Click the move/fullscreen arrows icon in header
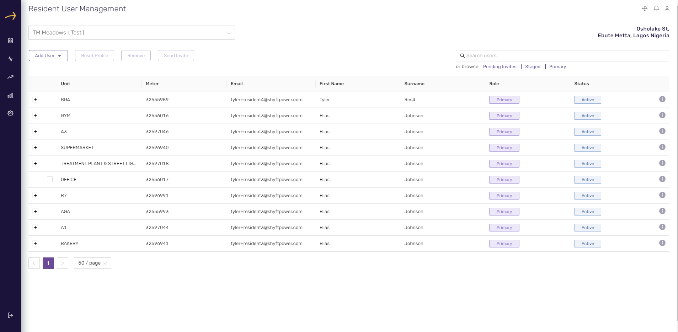 pos(645,9)
